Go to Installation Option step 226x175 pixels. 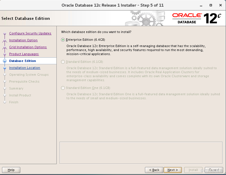[23, 40]
